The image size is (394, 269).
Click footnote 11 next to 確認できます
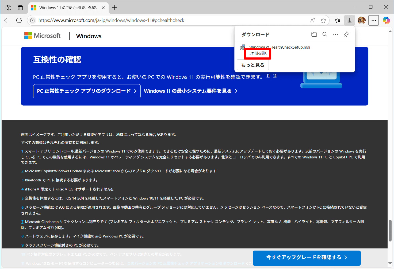point(268,76)
